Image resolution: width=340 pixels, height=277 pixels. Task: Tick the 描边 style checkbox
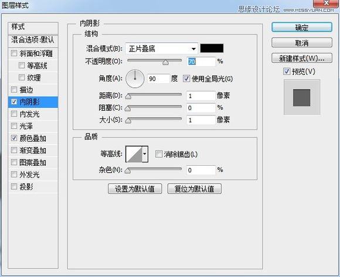[x=14, y=90]
